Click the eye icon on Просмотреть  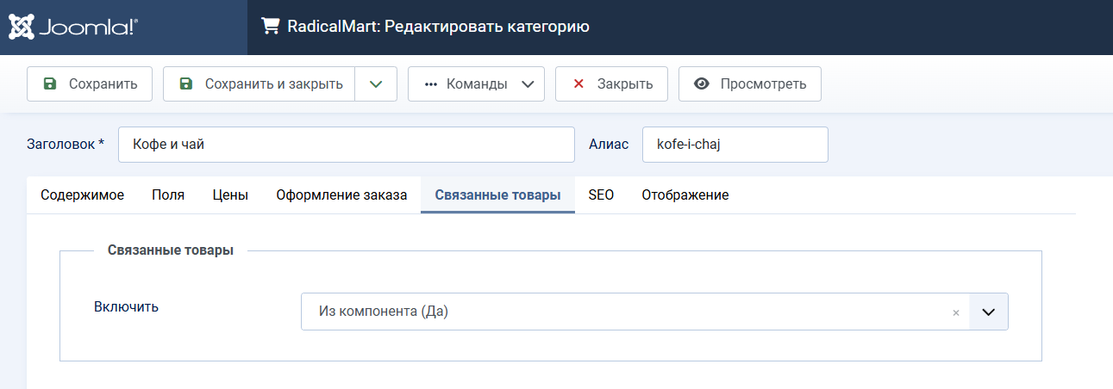tap(702, 84)
